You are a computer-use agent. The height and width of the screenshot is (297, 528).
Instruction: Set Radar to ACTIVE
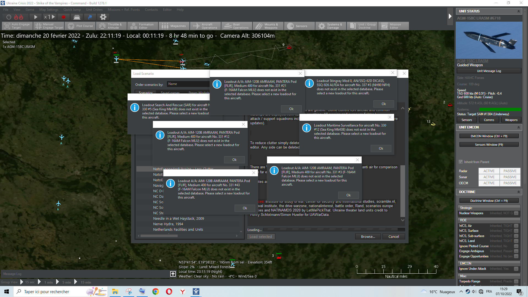[489, 171]
